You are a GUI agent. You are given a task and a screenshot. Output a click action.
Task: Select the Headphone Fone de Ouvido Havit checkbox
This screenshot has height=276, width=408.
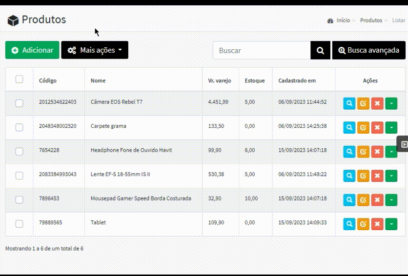(19, 151)
